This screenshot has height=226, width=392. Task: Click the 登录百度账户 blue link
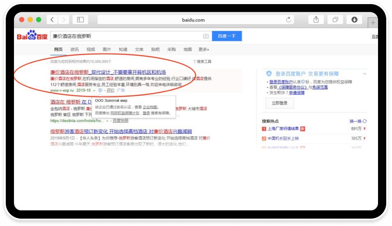click(x=281, y=82)
